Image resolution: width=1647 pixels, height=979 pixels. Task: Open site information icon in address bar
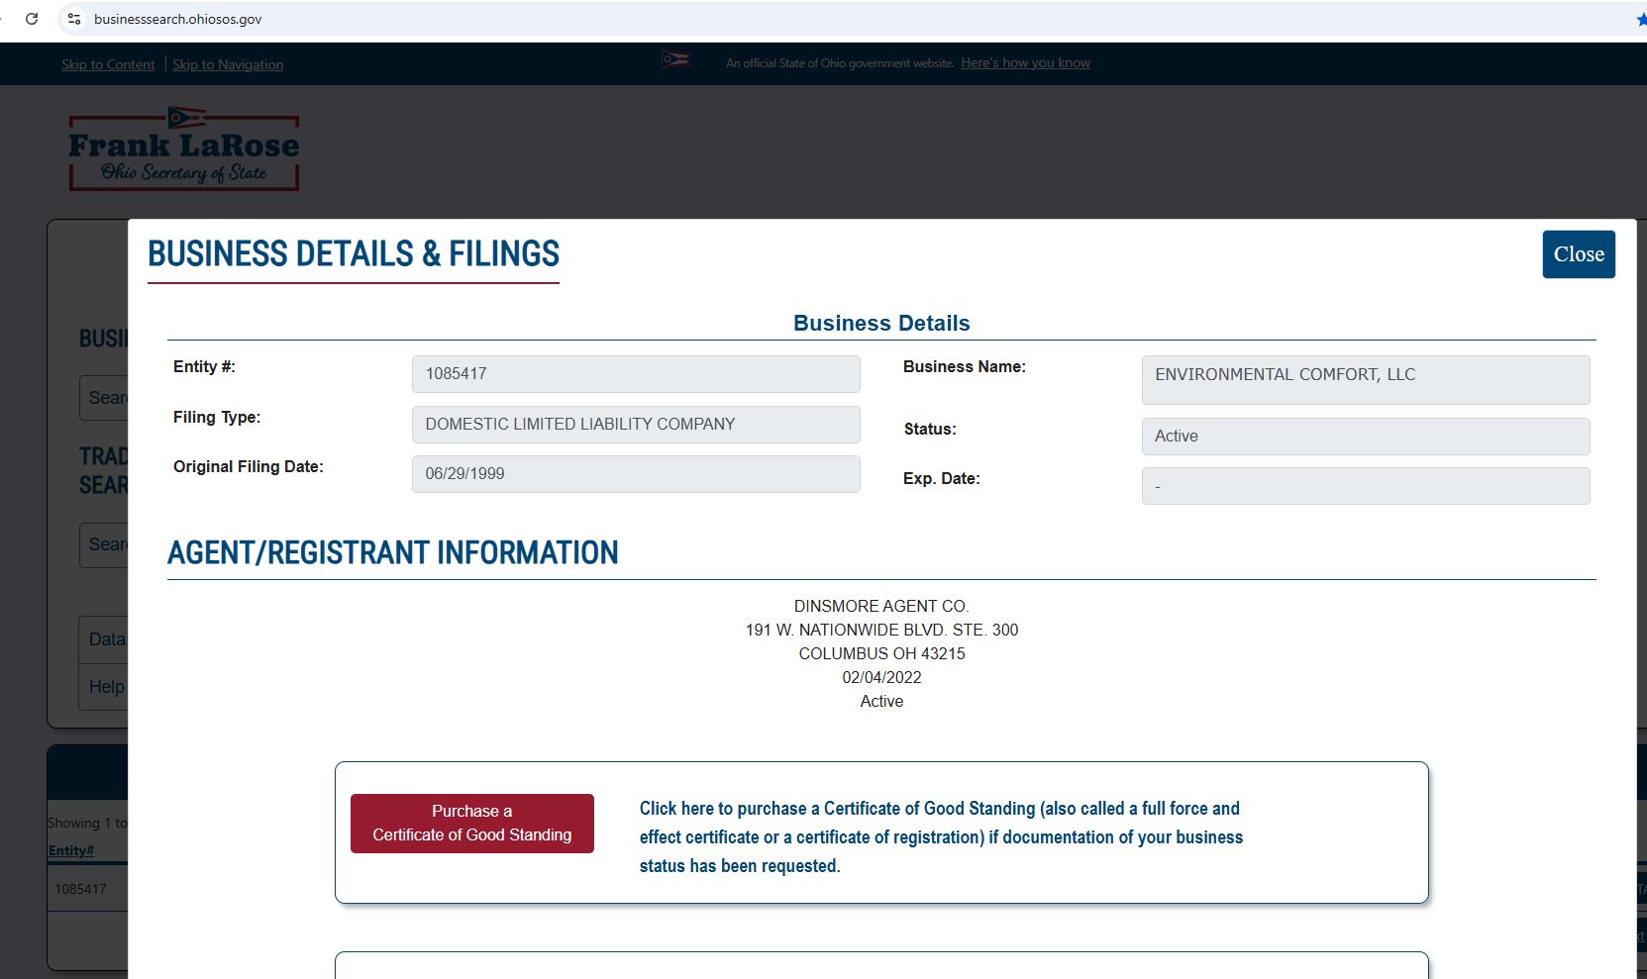74,19
